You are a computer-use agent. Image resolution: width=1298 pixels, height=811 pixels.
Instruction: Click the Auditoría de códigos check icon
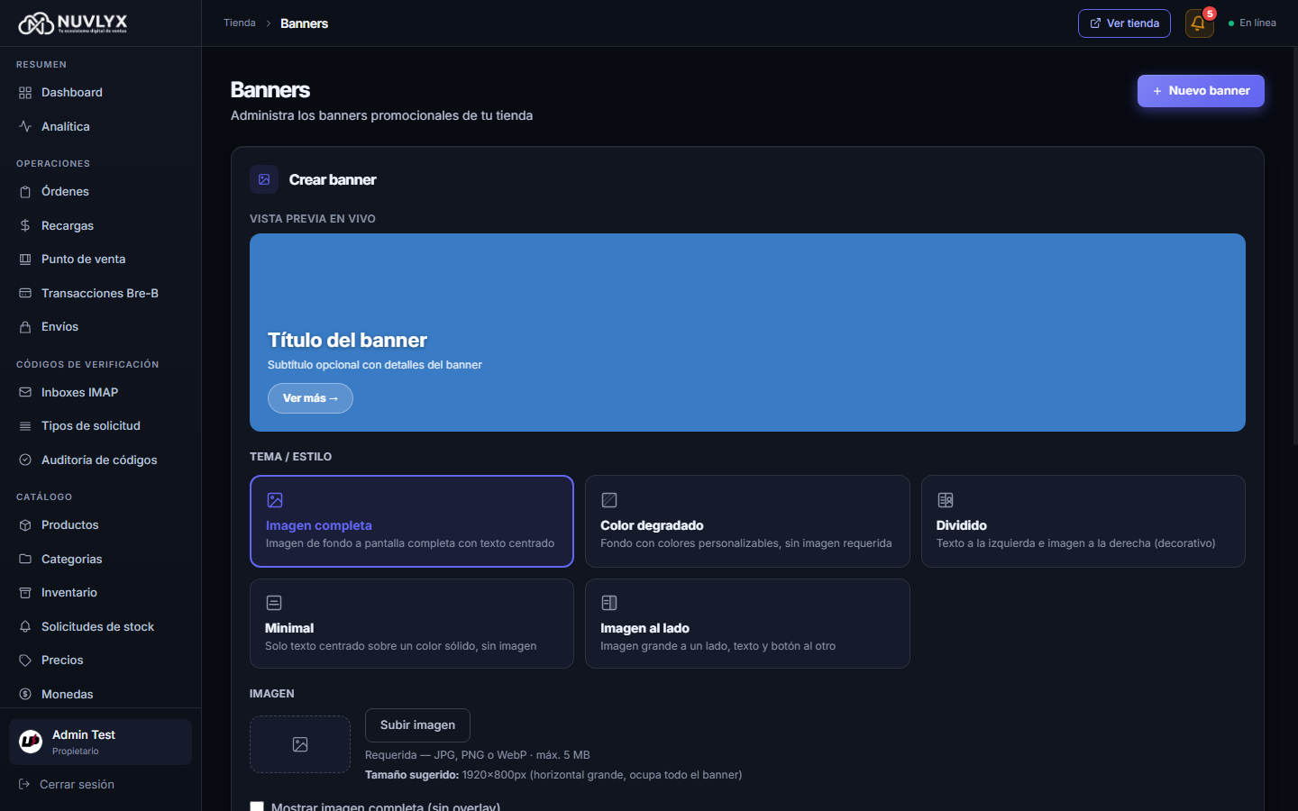pos(25,460)
